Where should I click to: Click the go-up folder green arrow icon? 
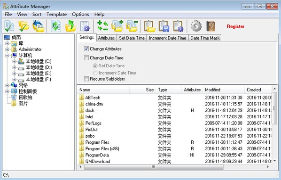click(70, 26)
